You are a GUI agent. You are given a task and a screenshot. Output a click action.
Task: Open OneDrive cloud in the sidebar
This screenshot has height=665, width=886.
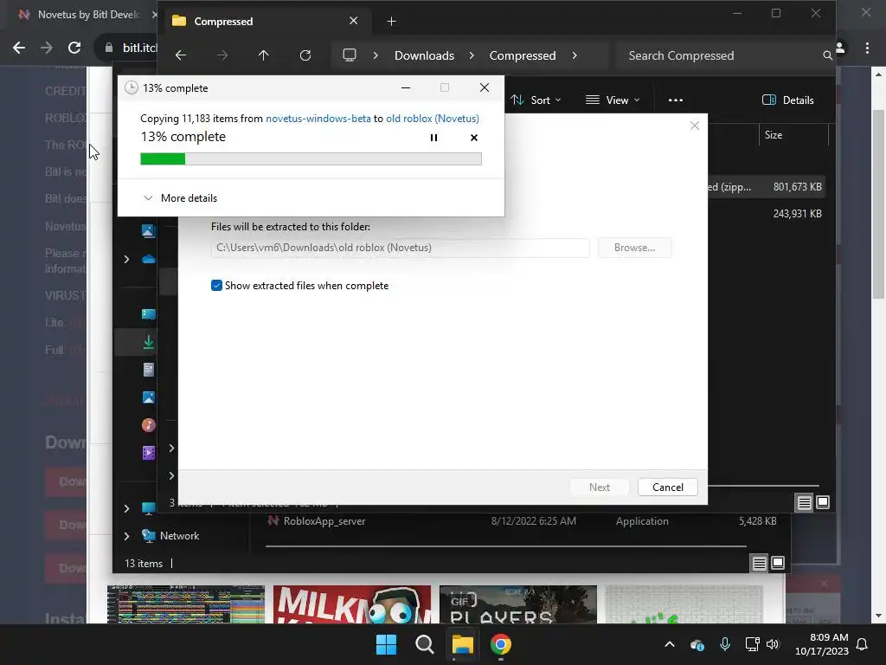pos(148,259)
